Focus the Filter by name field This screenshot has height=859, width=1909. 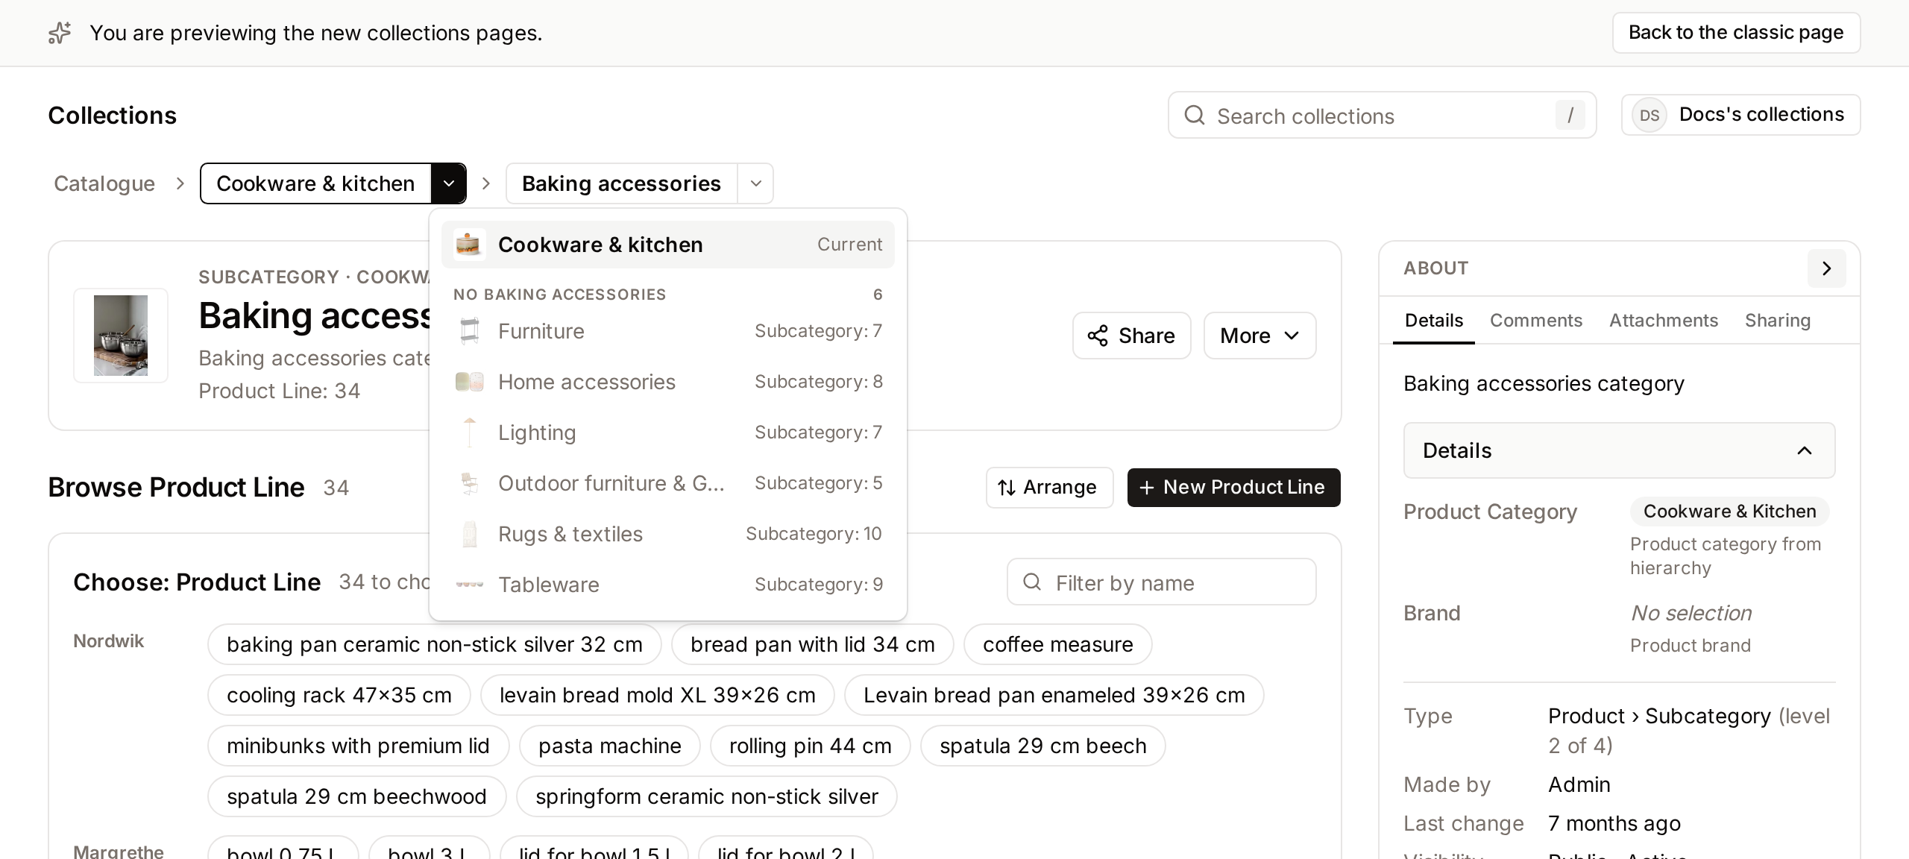pos(1161,582)
